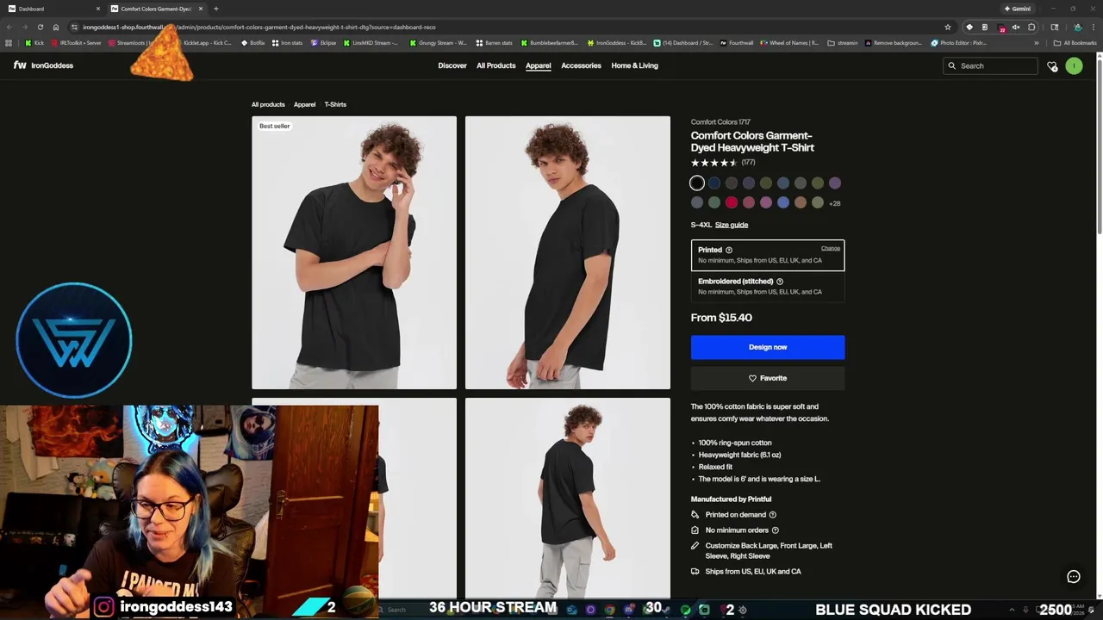Toggle Favorite for this t-shirt
Image resolution: width=1103 pixels, height=620 pixels.
pos(768,378)
